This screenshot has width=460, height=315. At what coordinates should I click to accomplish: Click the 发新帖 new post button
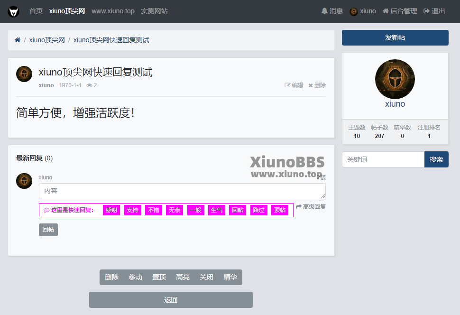[x=395, y=37]
